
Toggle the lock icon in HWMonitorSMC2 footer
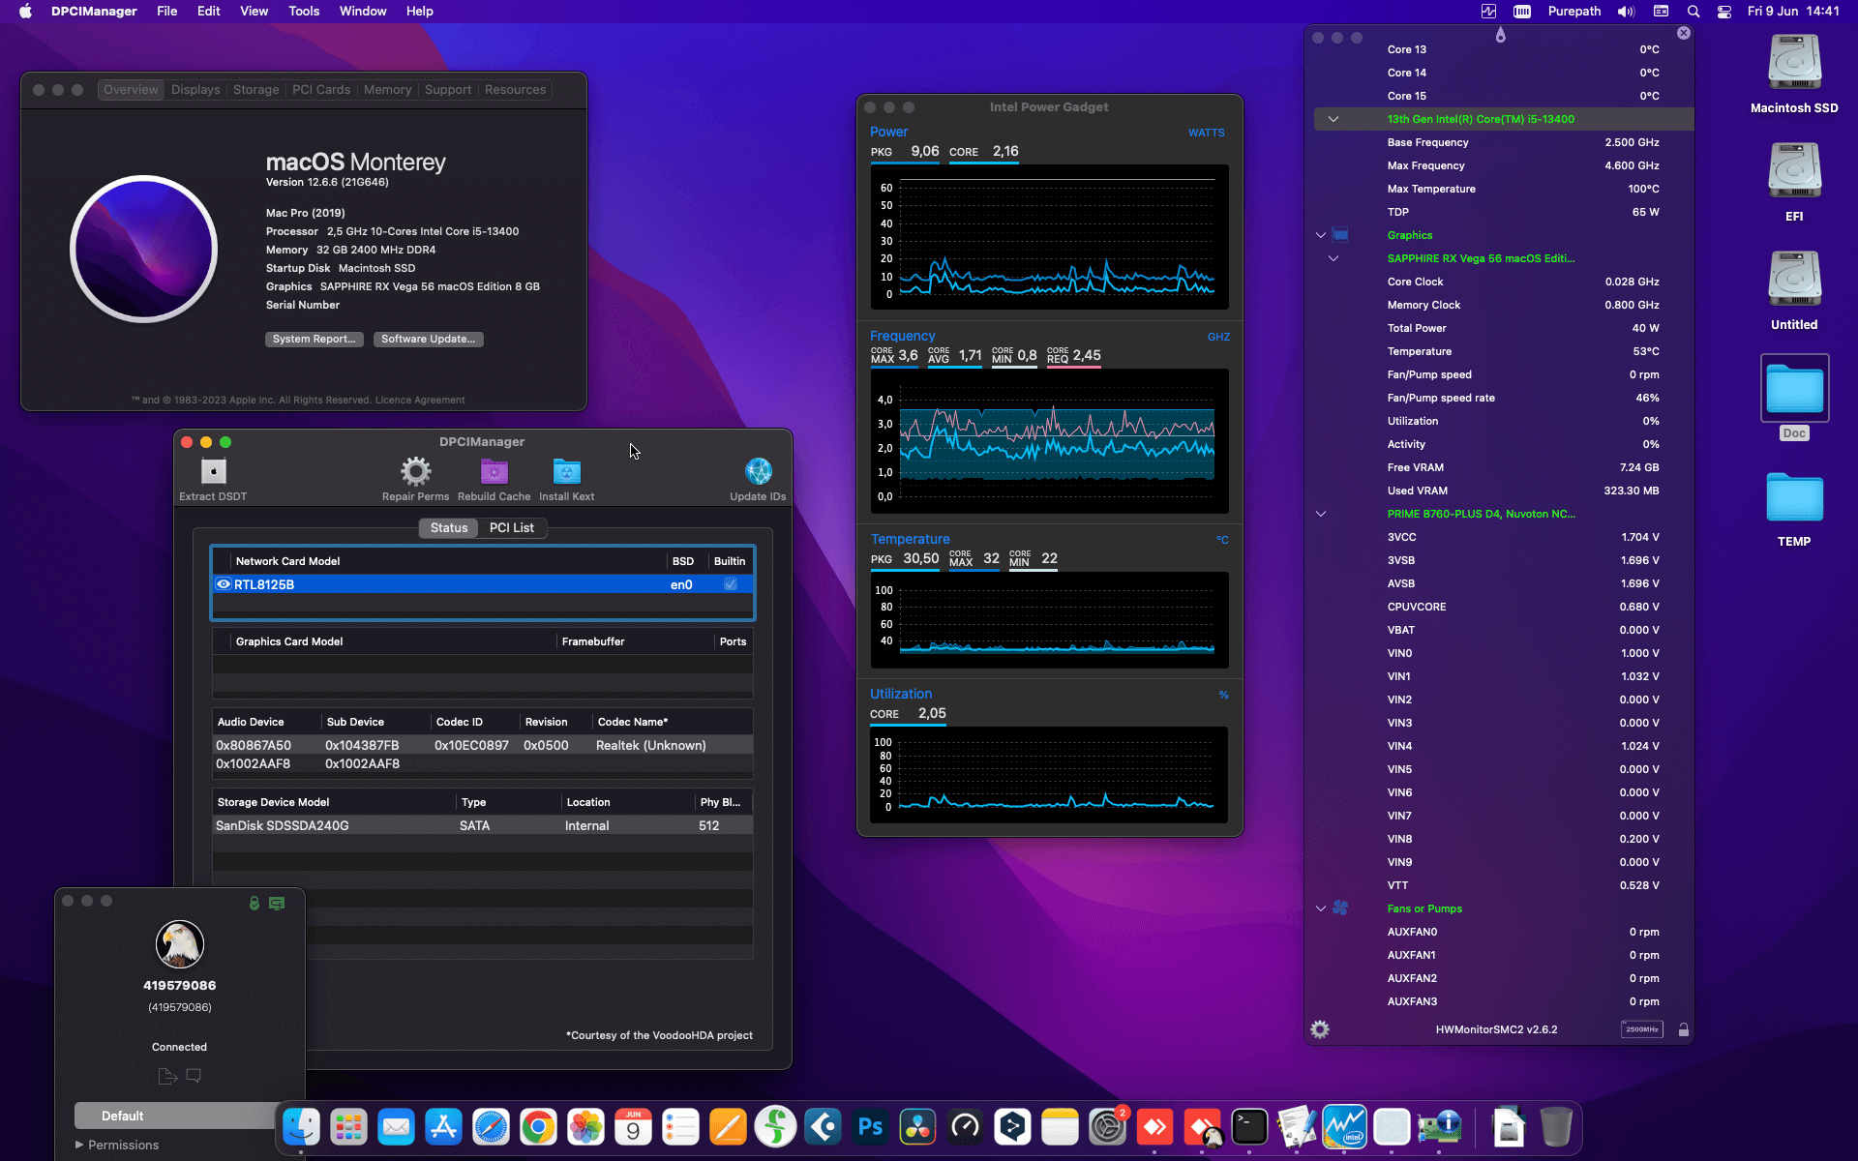pos(1683,1029)
